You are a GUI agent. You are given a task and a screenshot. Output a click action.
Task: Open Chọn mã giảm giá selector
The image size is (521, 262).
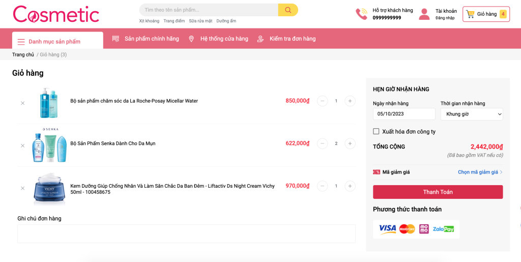pyautogui.click(x=480, y=172)
